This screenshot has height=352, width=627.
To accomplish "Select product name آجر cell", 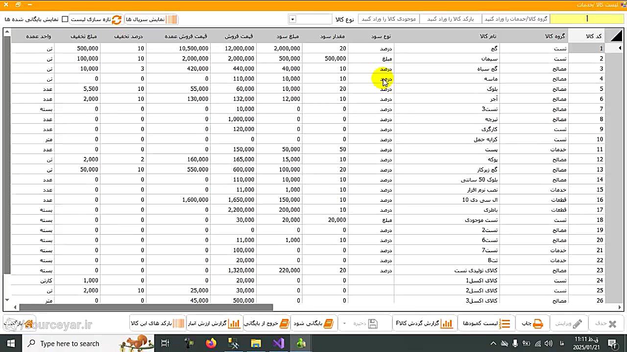I will point(446,99).
